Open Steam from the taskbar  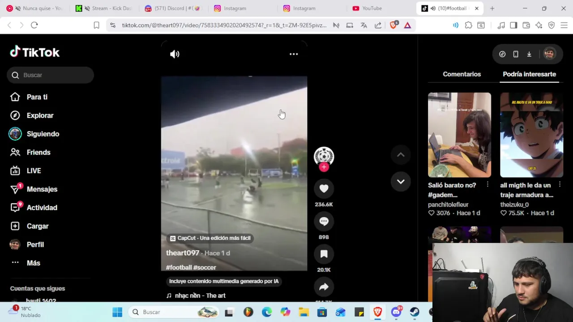[415, 312]
